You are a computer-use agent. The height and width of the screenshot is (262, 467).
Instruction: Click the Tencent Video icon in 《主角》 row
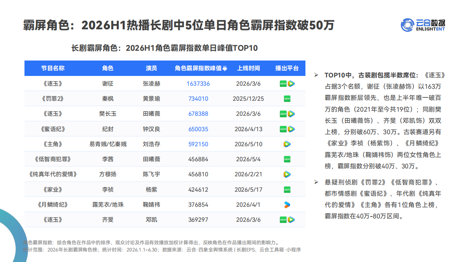coord(287,144)
